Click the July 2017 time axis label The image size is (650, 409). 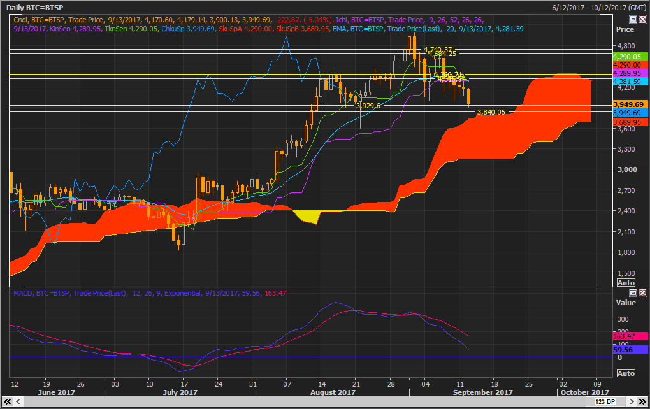[x=180, y=392]
